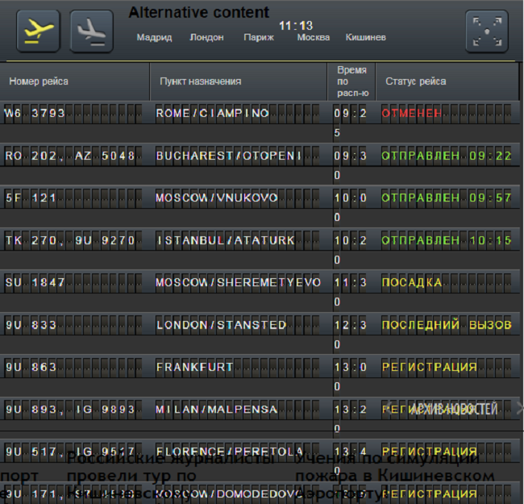Click destination MILAN/MALPENSA
Screen dimensions: 524x504
(217, 410)
